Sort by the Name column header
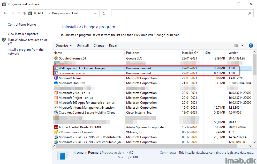This screenshot has width=257, height=164. point(88,53)
